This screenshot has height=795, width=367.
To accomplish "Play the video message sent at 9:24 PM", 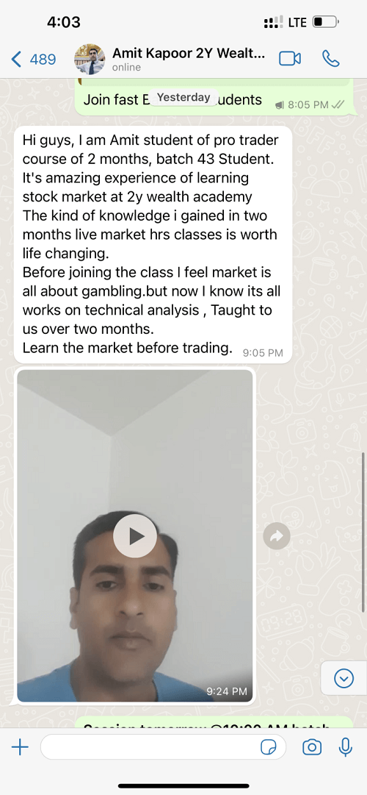I will [x=134, y=536].
